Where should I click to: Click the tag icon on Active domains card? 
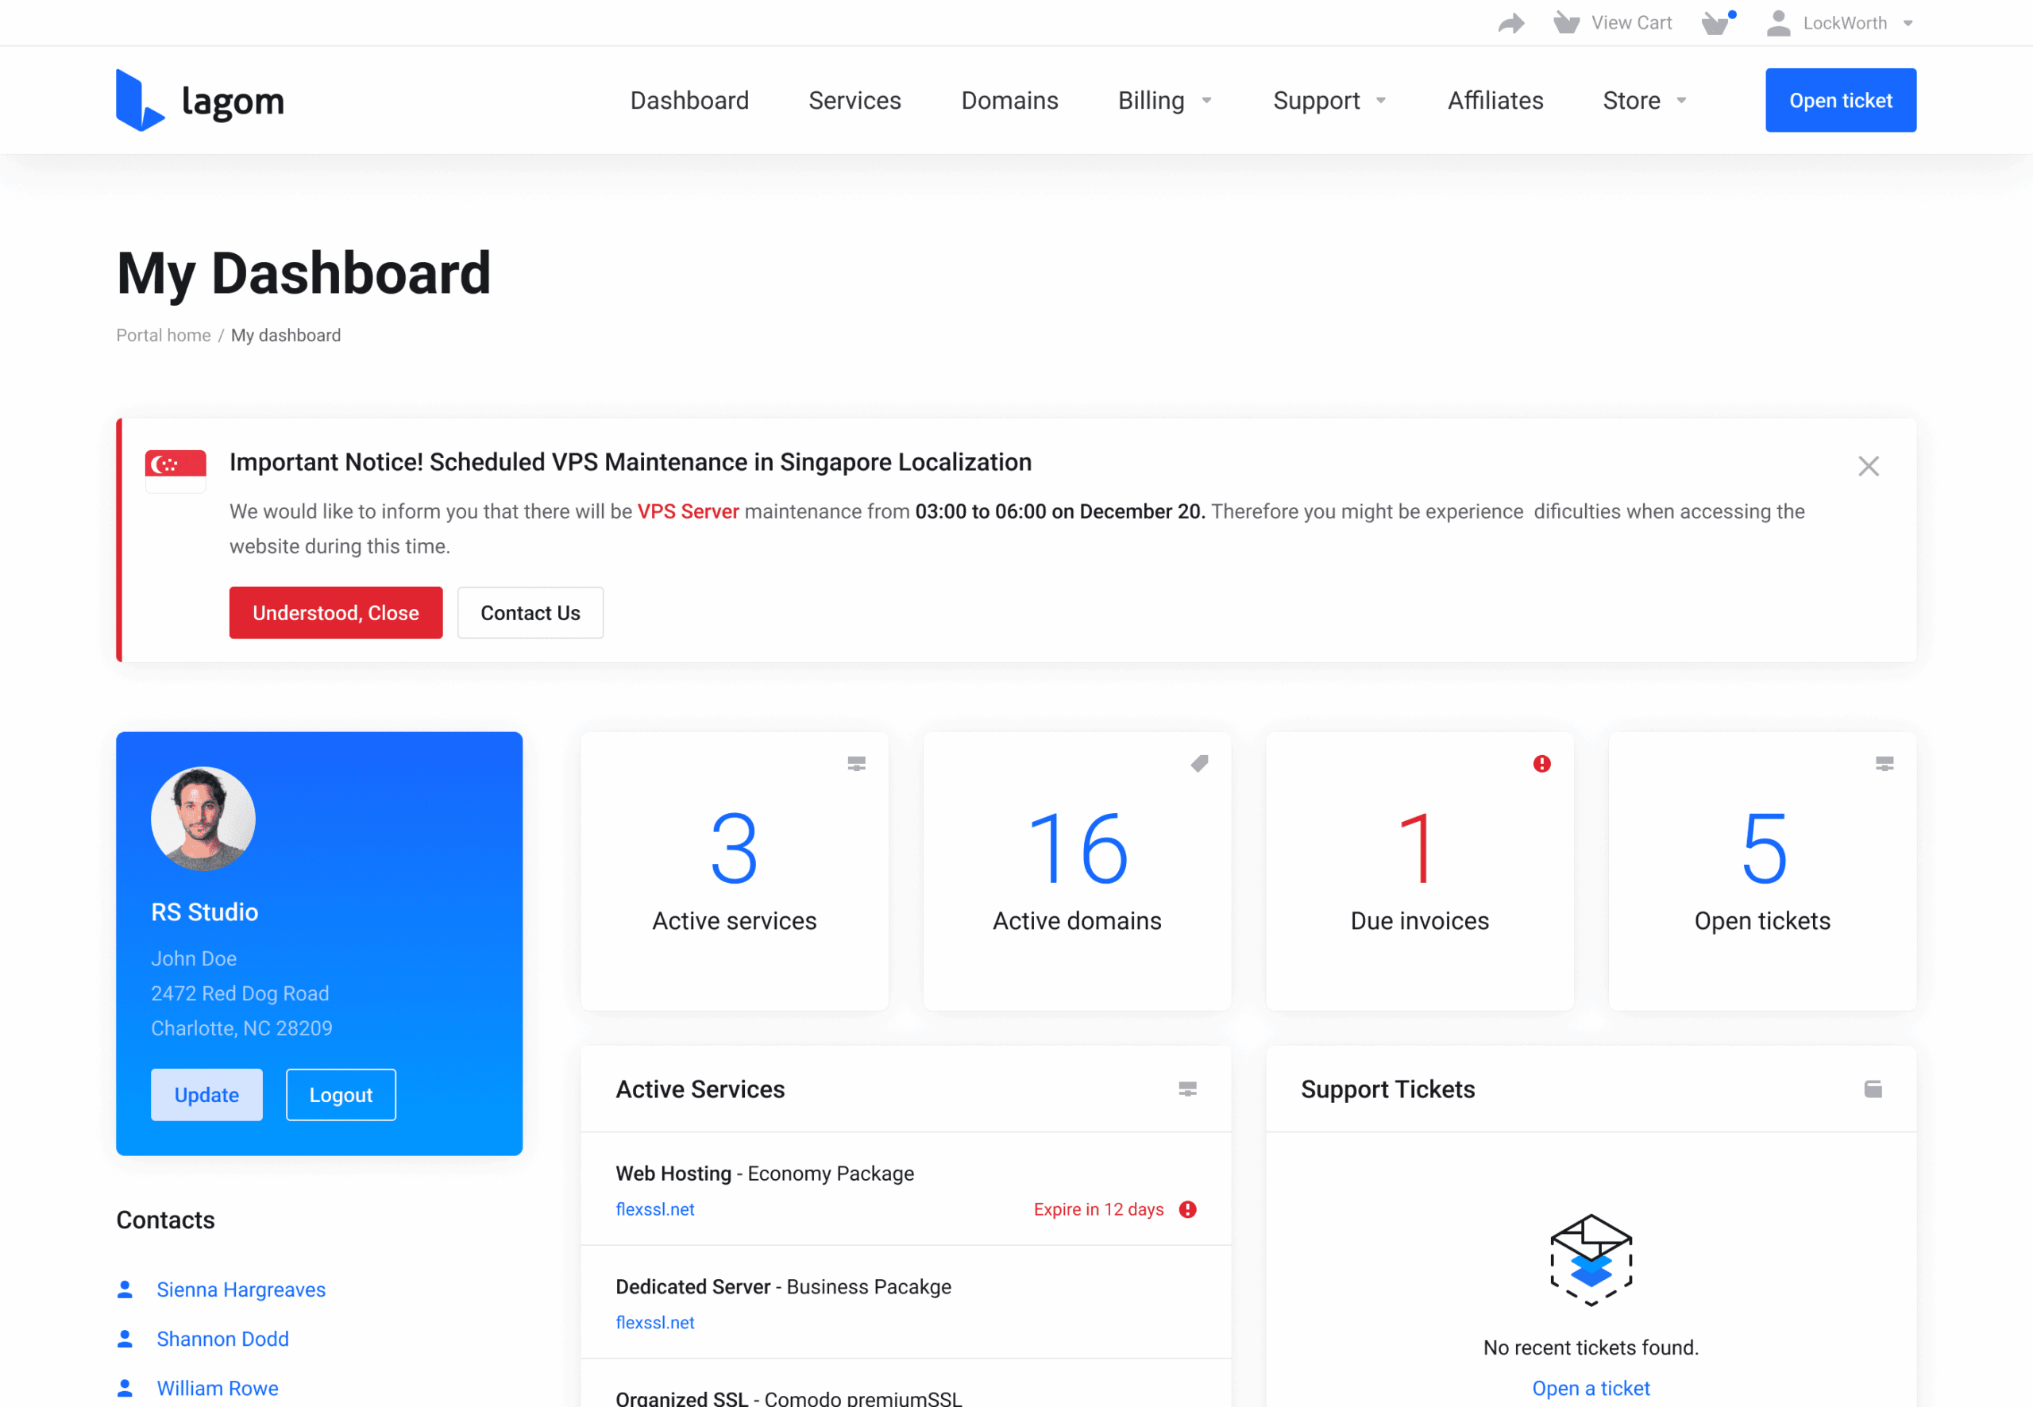(1199, 763)
